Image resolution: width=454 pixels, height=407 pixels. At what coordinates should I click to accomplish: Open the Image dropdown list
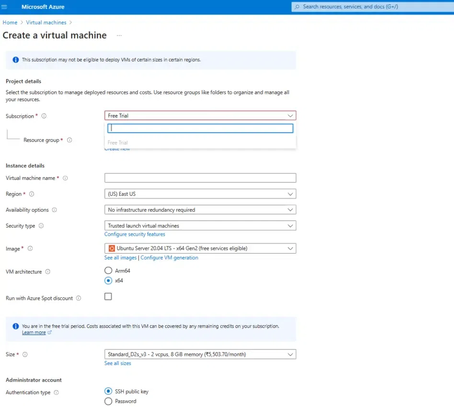[200, 248]
